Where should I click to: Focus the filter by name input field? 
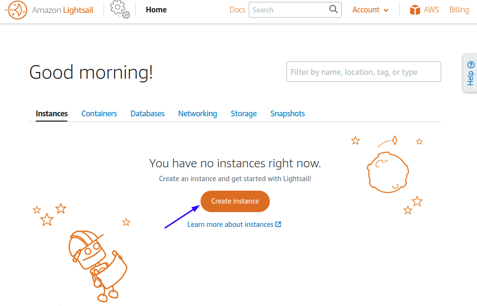tap(363, 71)
